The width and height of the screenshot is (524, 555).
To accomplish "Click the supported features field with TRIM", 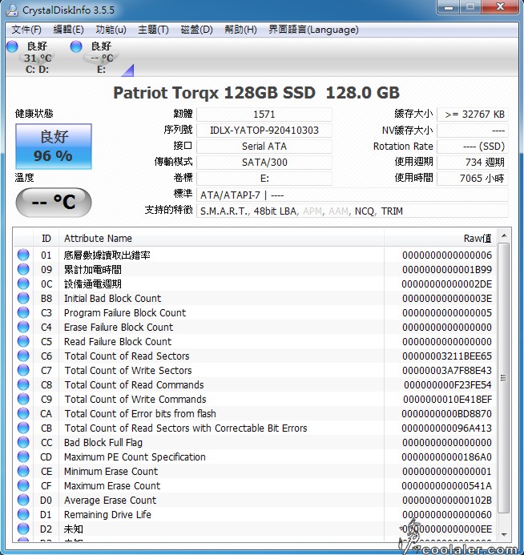I will 353,211.
